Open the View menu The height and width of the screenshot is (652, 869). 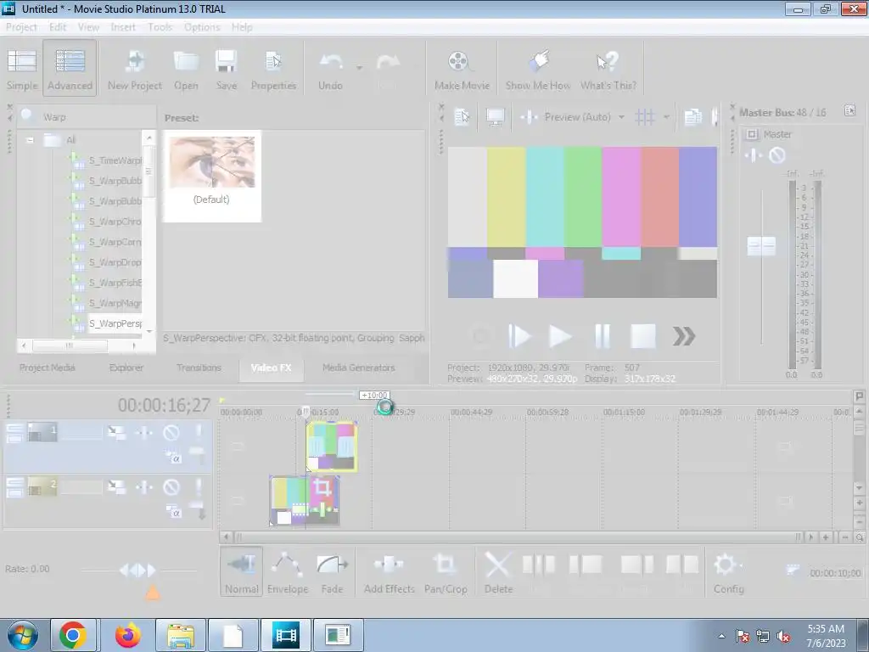(88, 27)
